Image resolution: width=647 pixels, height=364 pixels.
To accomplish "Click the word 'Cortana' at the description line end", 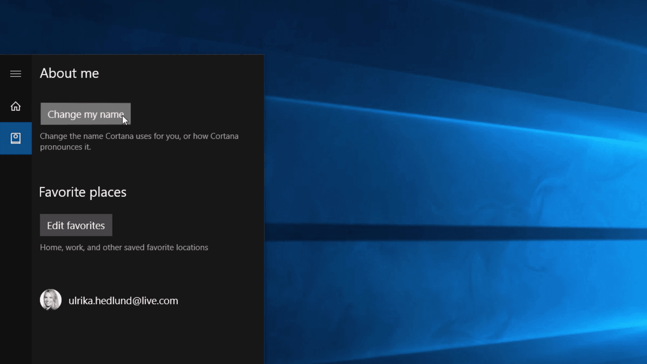I will pyautogui.click(x=224, y=136).
